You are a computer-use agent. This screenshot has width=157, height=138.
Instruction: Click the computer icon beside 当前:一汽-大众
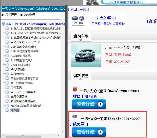[x=3, y=23]
